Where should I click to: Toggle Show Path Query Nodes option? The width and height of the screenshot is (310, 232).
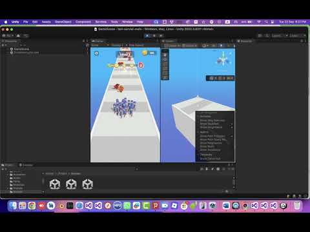[213, 140]
